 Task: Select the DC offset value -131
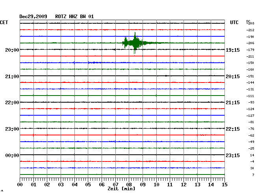[250, 89]
